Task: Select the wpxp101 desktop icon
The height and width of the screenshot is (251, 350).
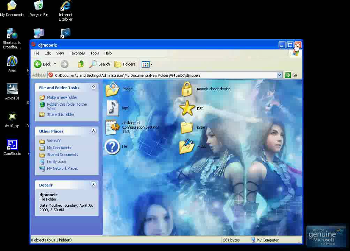Action: coord(12,92)
